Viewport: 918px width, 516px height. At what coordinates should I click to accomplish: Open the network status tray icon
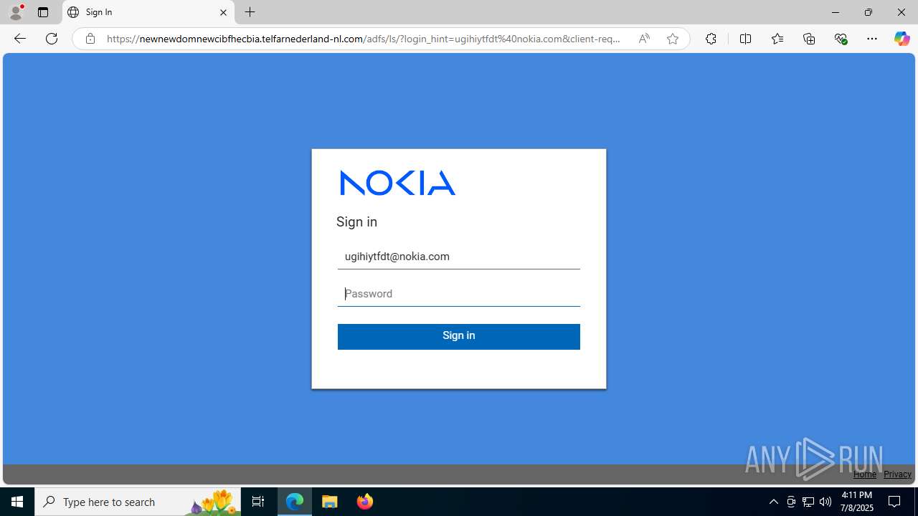coord(808,502)
